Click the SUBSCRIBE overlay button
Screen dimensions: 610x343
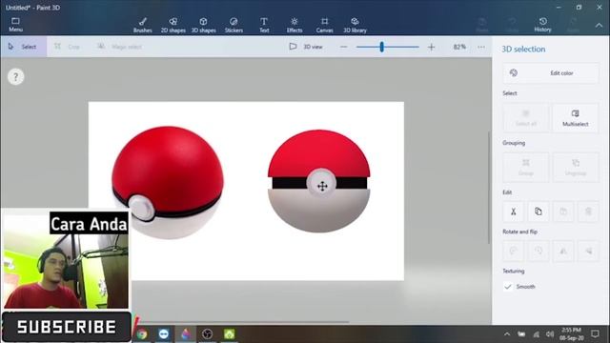coord(67,327)
